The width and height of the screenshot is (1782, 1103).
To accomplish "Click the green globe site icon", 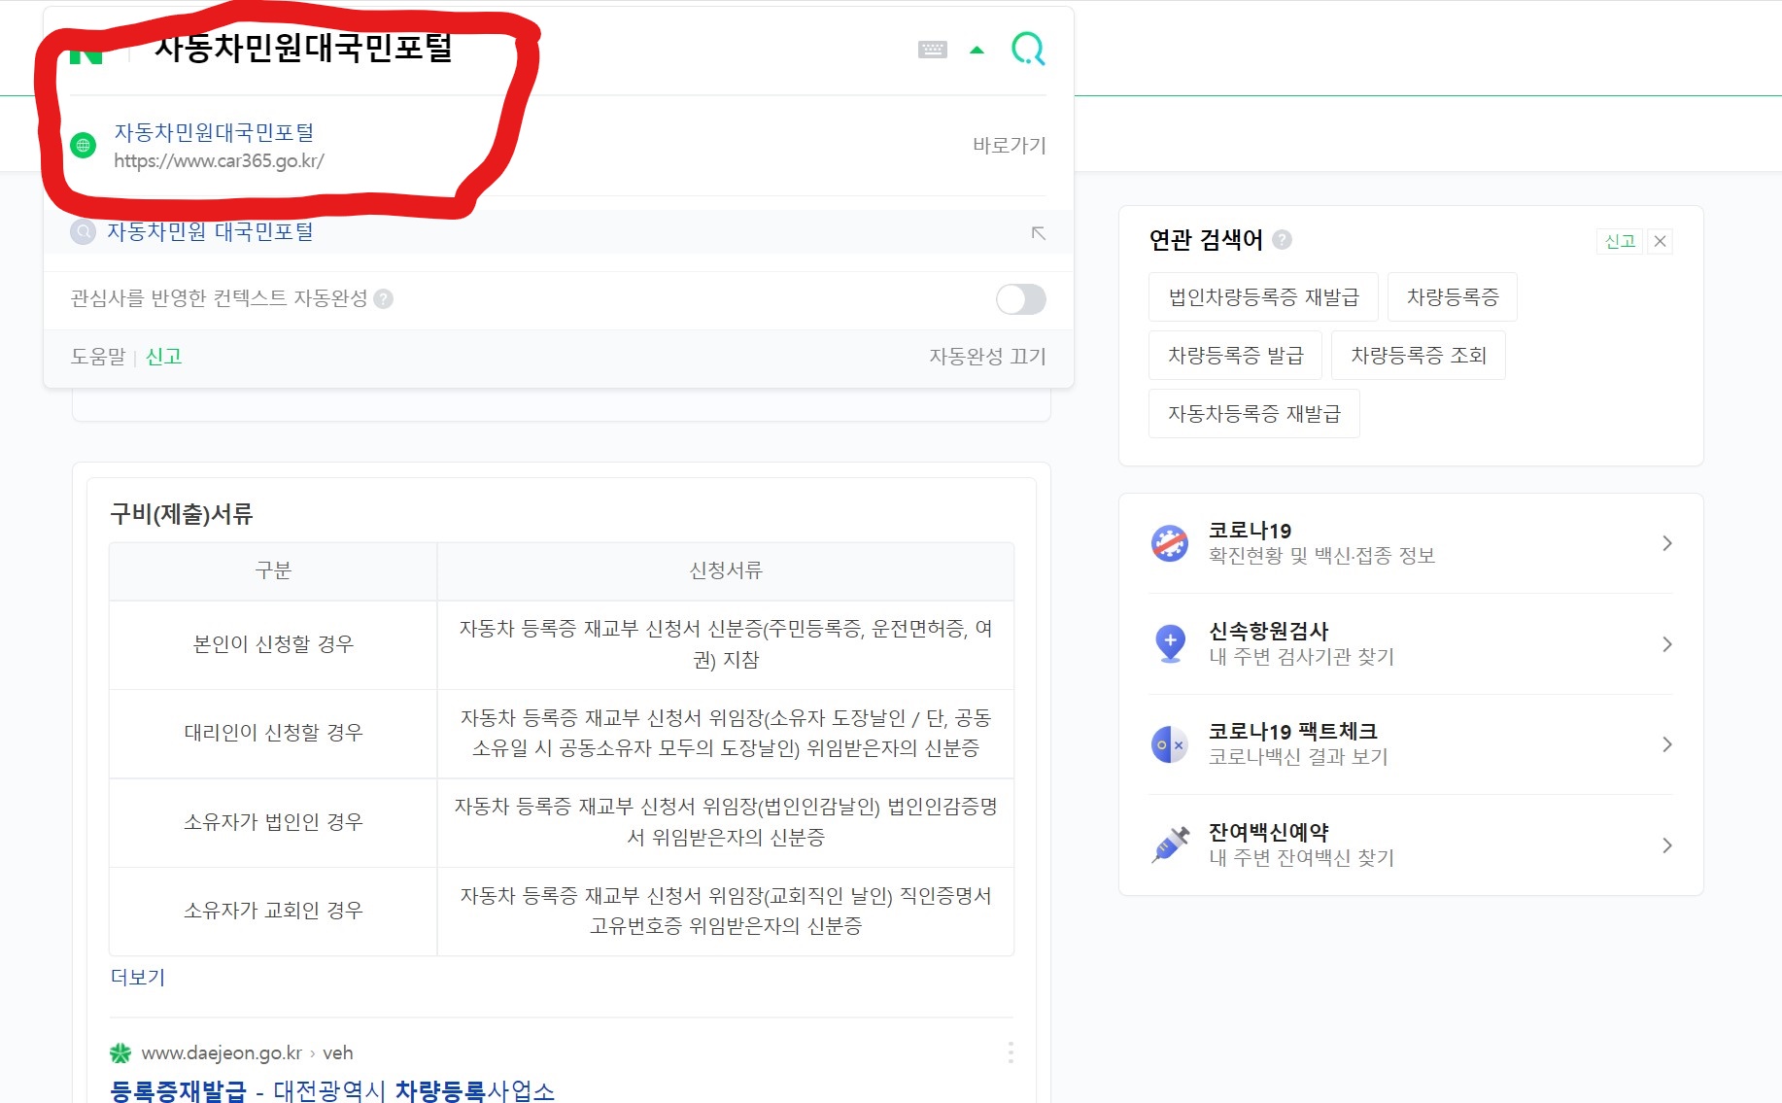I will tap(84, 146).
